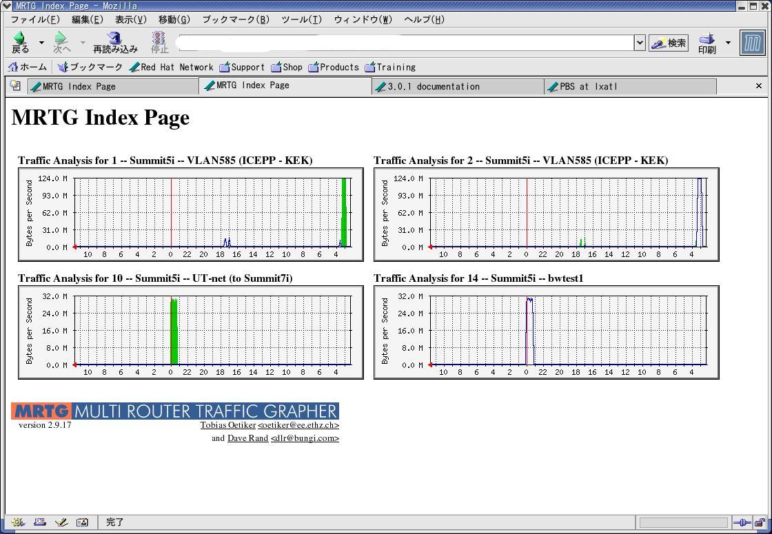Open the ブックマーク(B) menu
Screen dimensions: 772x534
pos(236,20)
